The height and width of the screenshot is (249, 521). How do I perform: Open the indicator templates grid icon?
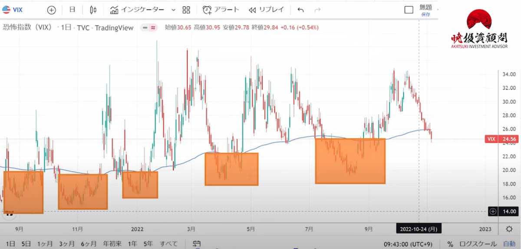(x=186, y=10)
